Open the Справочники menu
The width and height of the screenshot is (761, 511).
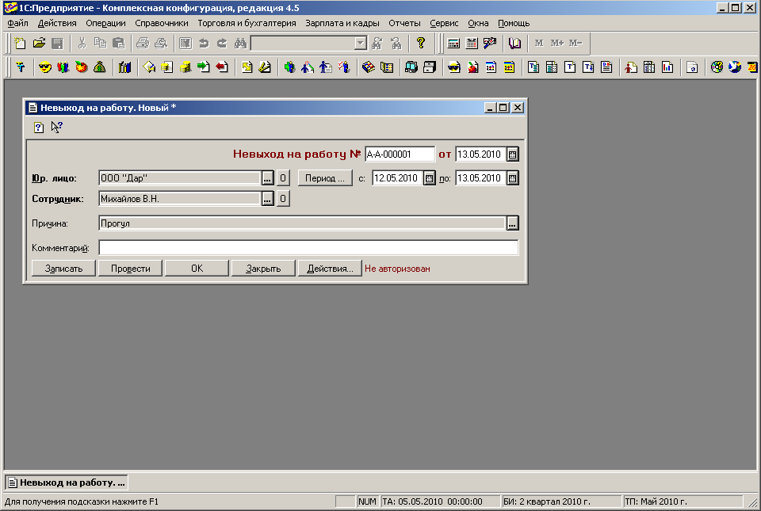click(x=162, y=23)
